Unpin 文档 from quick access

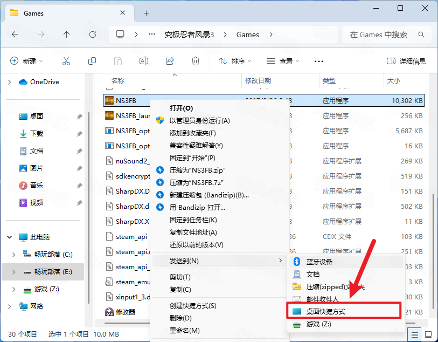click(80, 151)
